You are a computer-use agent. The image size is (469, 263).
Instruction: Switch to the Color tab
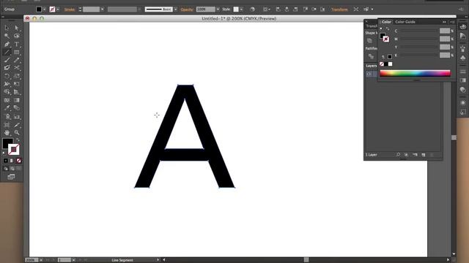pos(386,22)
